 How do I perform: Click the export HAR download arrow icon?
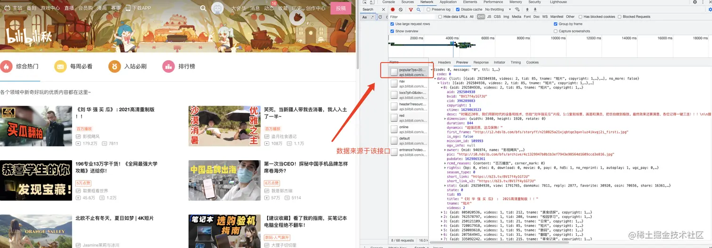click(535, 9)
